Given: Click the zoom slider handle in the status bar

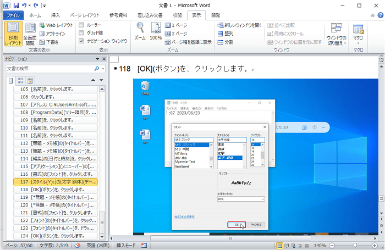Looking at the screenshot, I should click(355, 246).
